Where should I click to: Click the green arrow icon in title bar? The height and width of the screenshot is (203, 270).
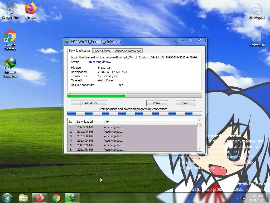click(176, 41)
